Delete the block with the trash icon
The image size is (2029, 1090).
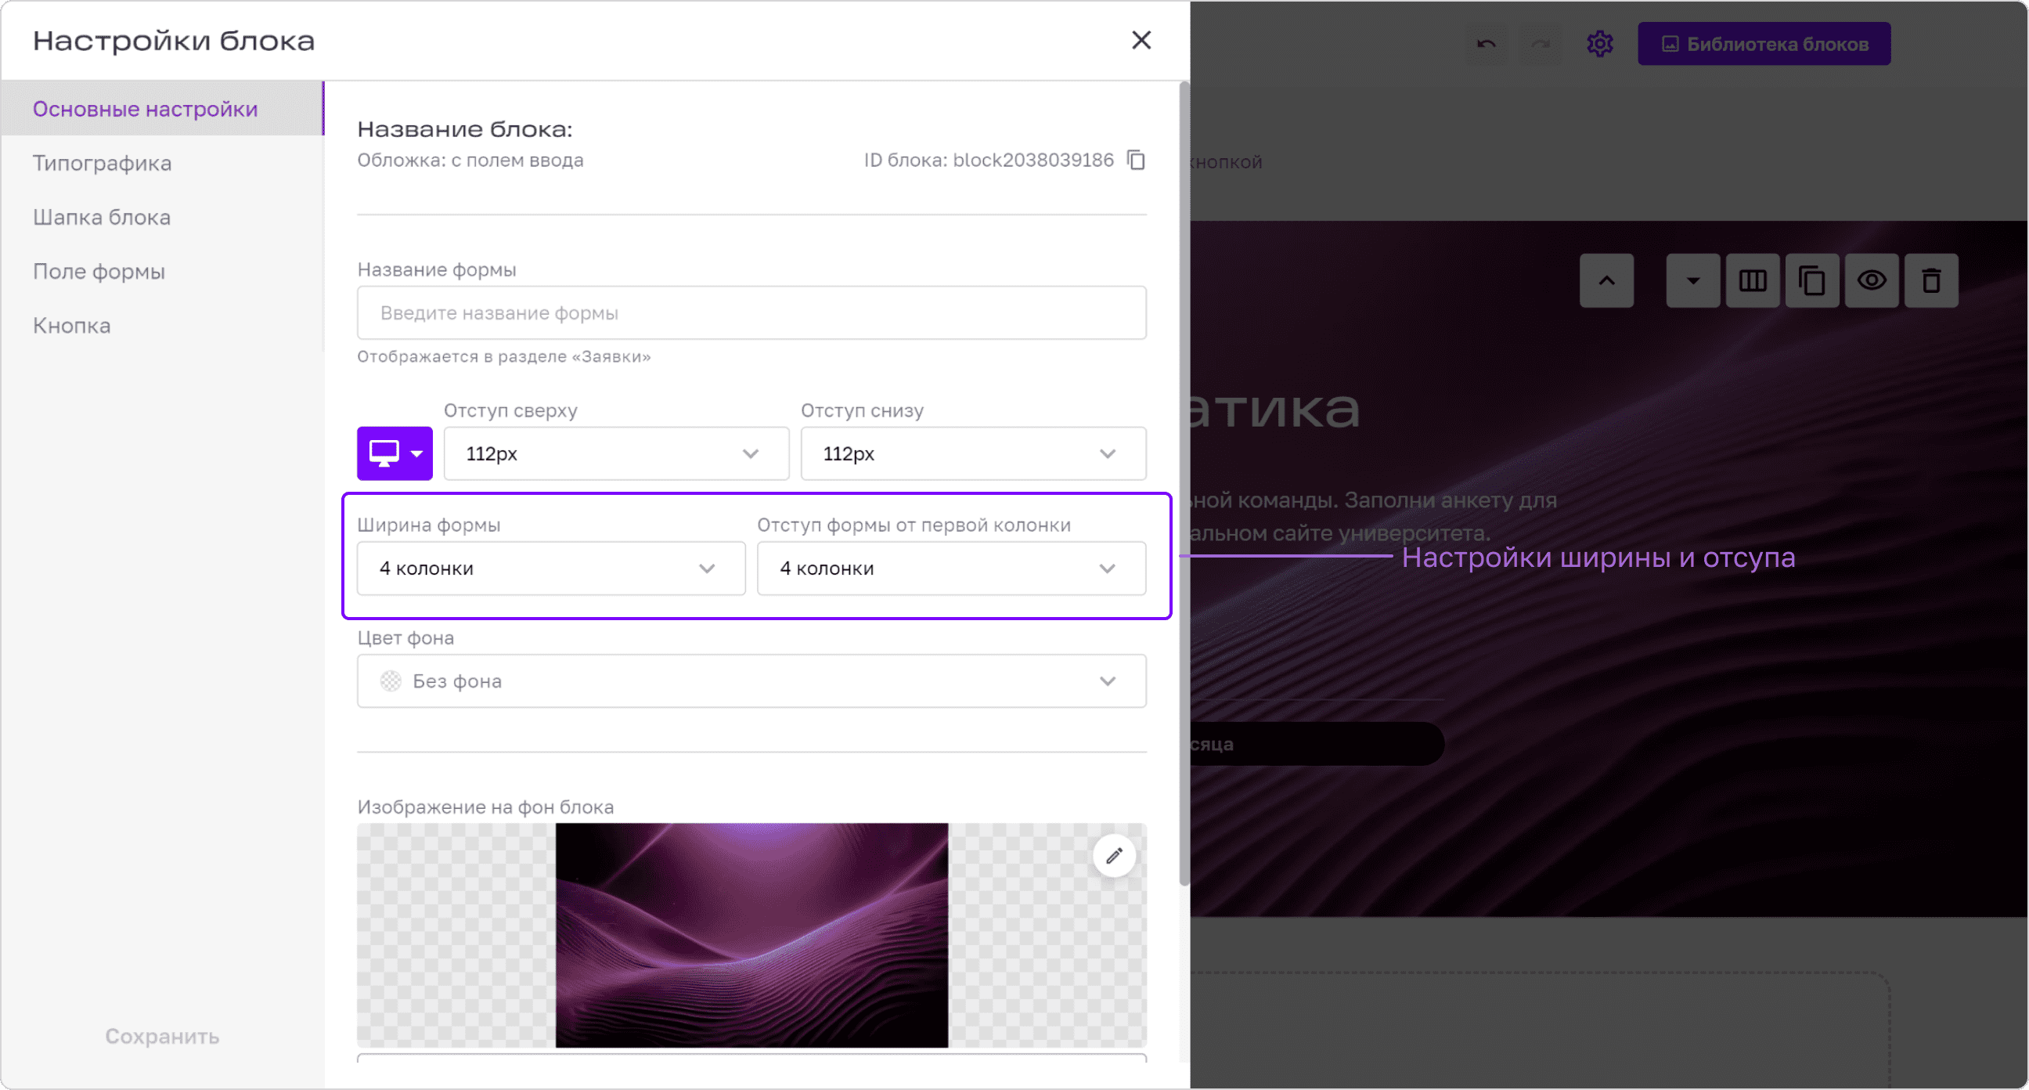point(1931,280)
